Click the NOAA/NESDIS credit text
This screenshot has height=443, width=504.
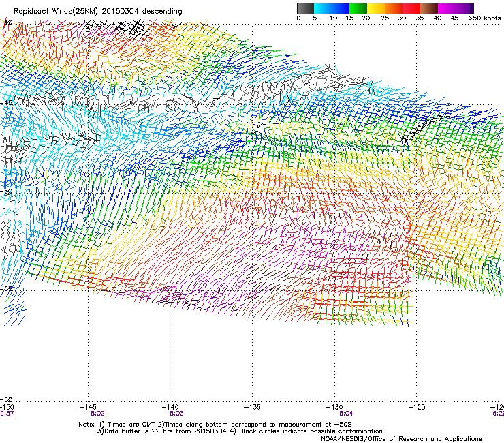401,439
